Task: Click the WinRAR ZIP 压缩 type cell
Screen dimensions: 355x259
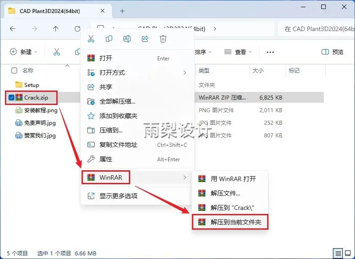Action: [x=222, y=98]
